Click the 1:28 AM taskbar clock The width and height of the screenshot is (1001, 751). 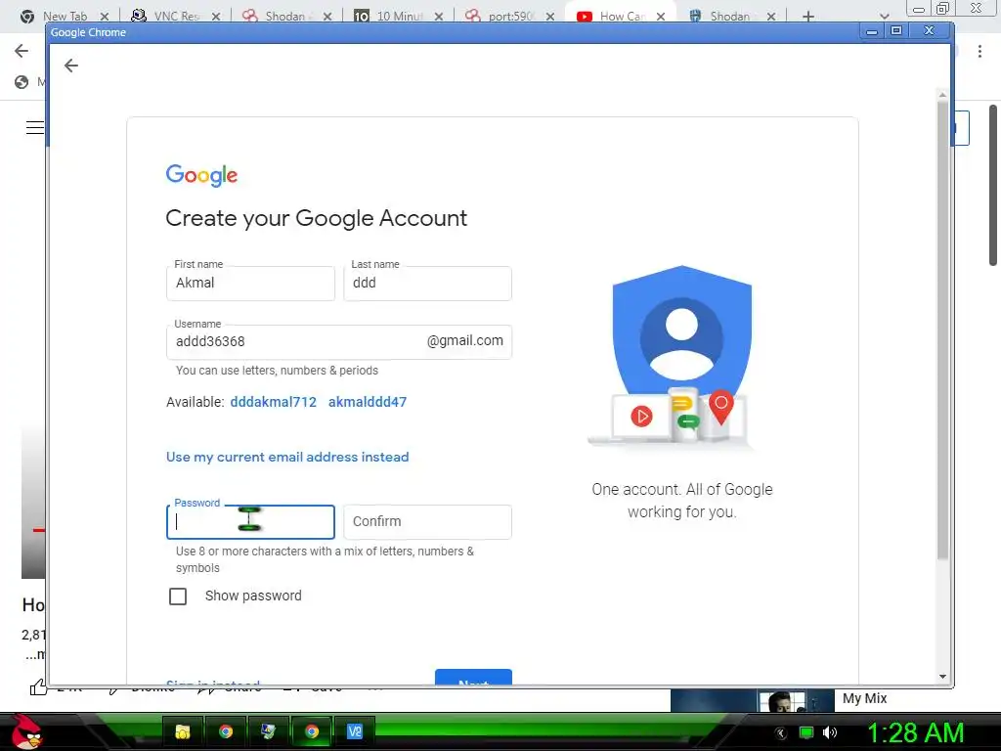pyautogui.click(x=915, y=732)
